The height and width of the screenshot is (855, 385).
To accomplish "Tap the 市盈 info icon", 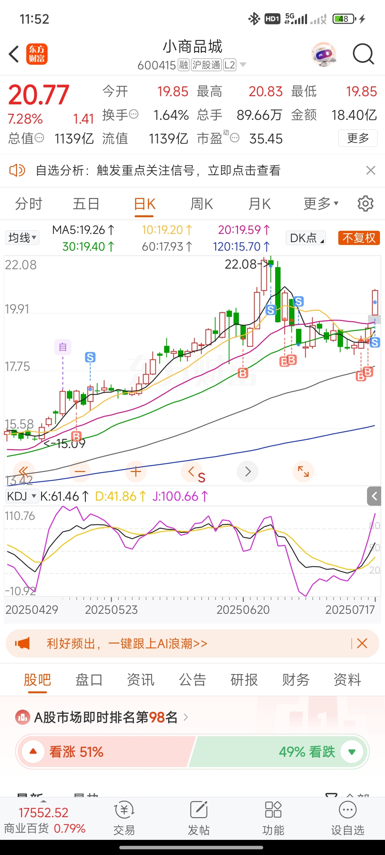I will pos(234,138).
